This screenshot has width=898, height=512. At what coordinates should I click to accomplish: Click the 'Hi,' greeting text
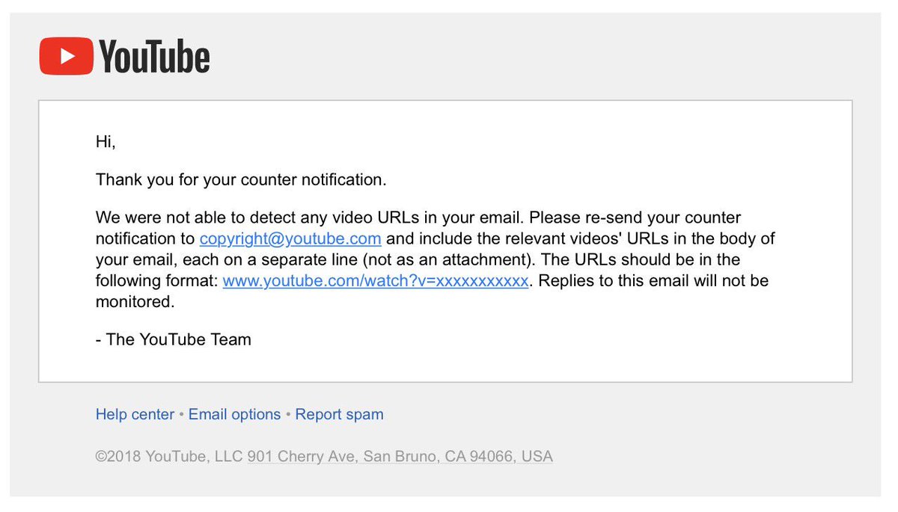tap(106, 141)
